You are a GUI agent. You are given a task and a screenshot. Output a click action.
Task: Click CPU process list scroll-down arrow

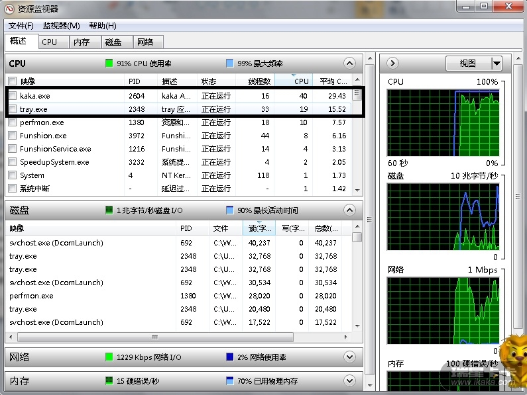[x=357, y=191]
